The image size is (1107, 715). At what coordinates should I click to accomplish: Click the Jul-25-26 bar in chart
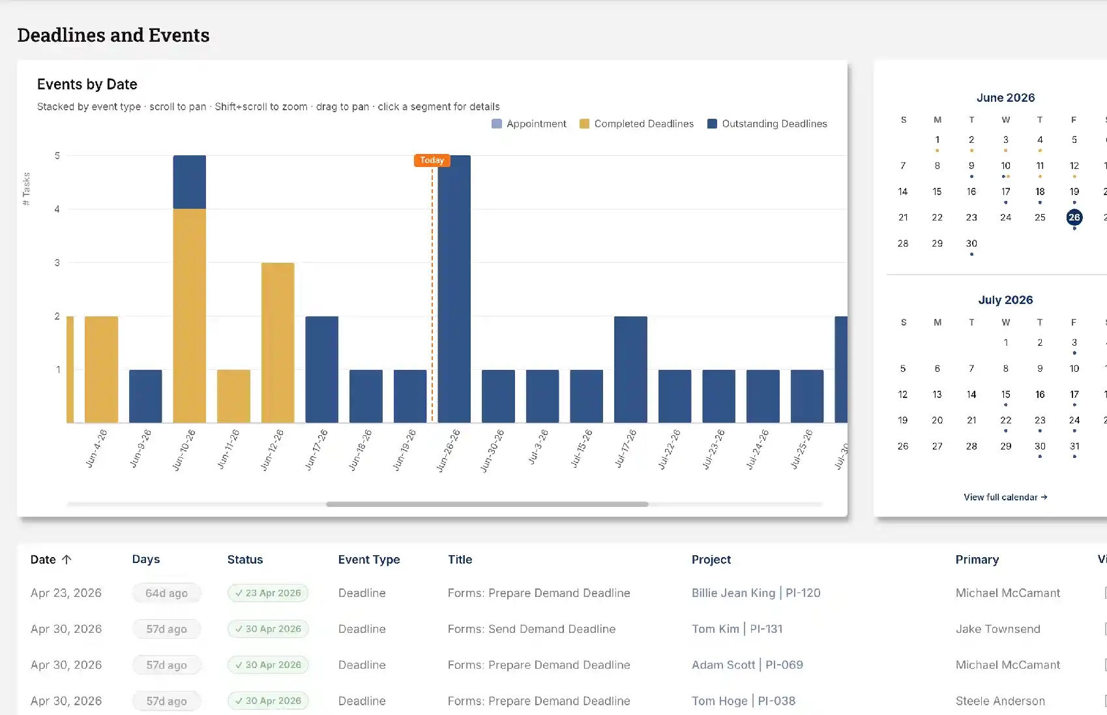point(806,396)
